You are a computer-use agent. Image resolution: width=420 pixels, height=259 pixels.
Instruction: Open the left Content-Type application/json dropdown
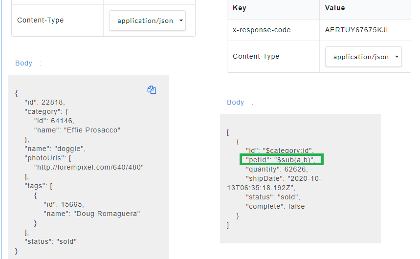coord(147,21)
